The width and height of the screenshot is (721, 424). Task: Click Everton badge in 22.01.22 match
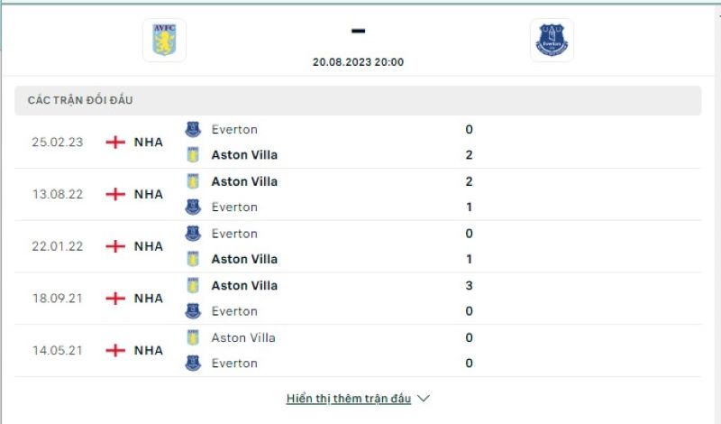(x=193, y=234)
